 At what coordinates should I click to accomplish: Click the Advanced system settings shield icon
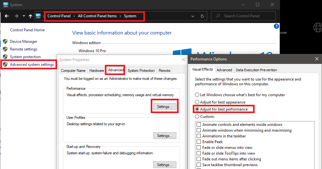5,65
